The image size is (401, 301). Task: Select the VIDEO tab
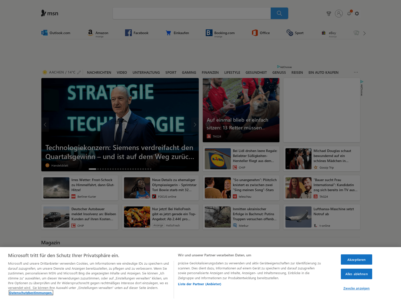click(122, 72)
